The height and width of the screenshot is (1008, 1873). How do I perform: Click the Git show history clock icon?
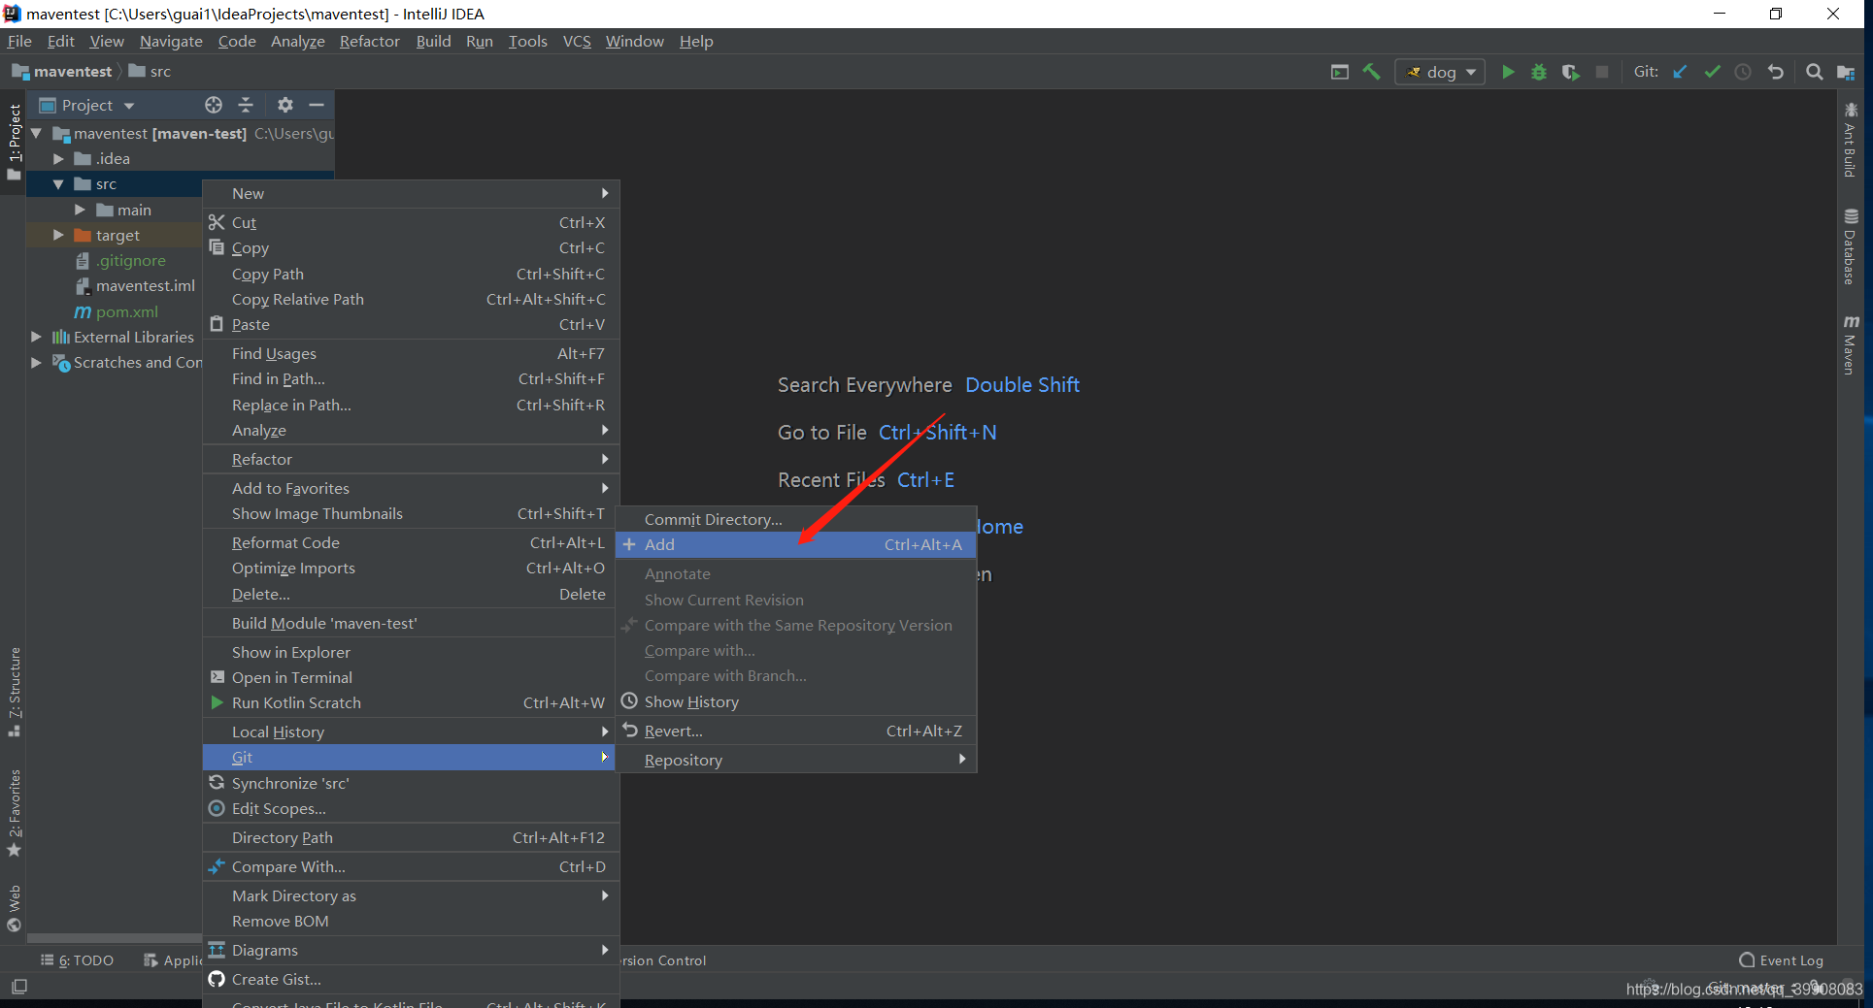pyautogui.click(x=1743, y=72)
